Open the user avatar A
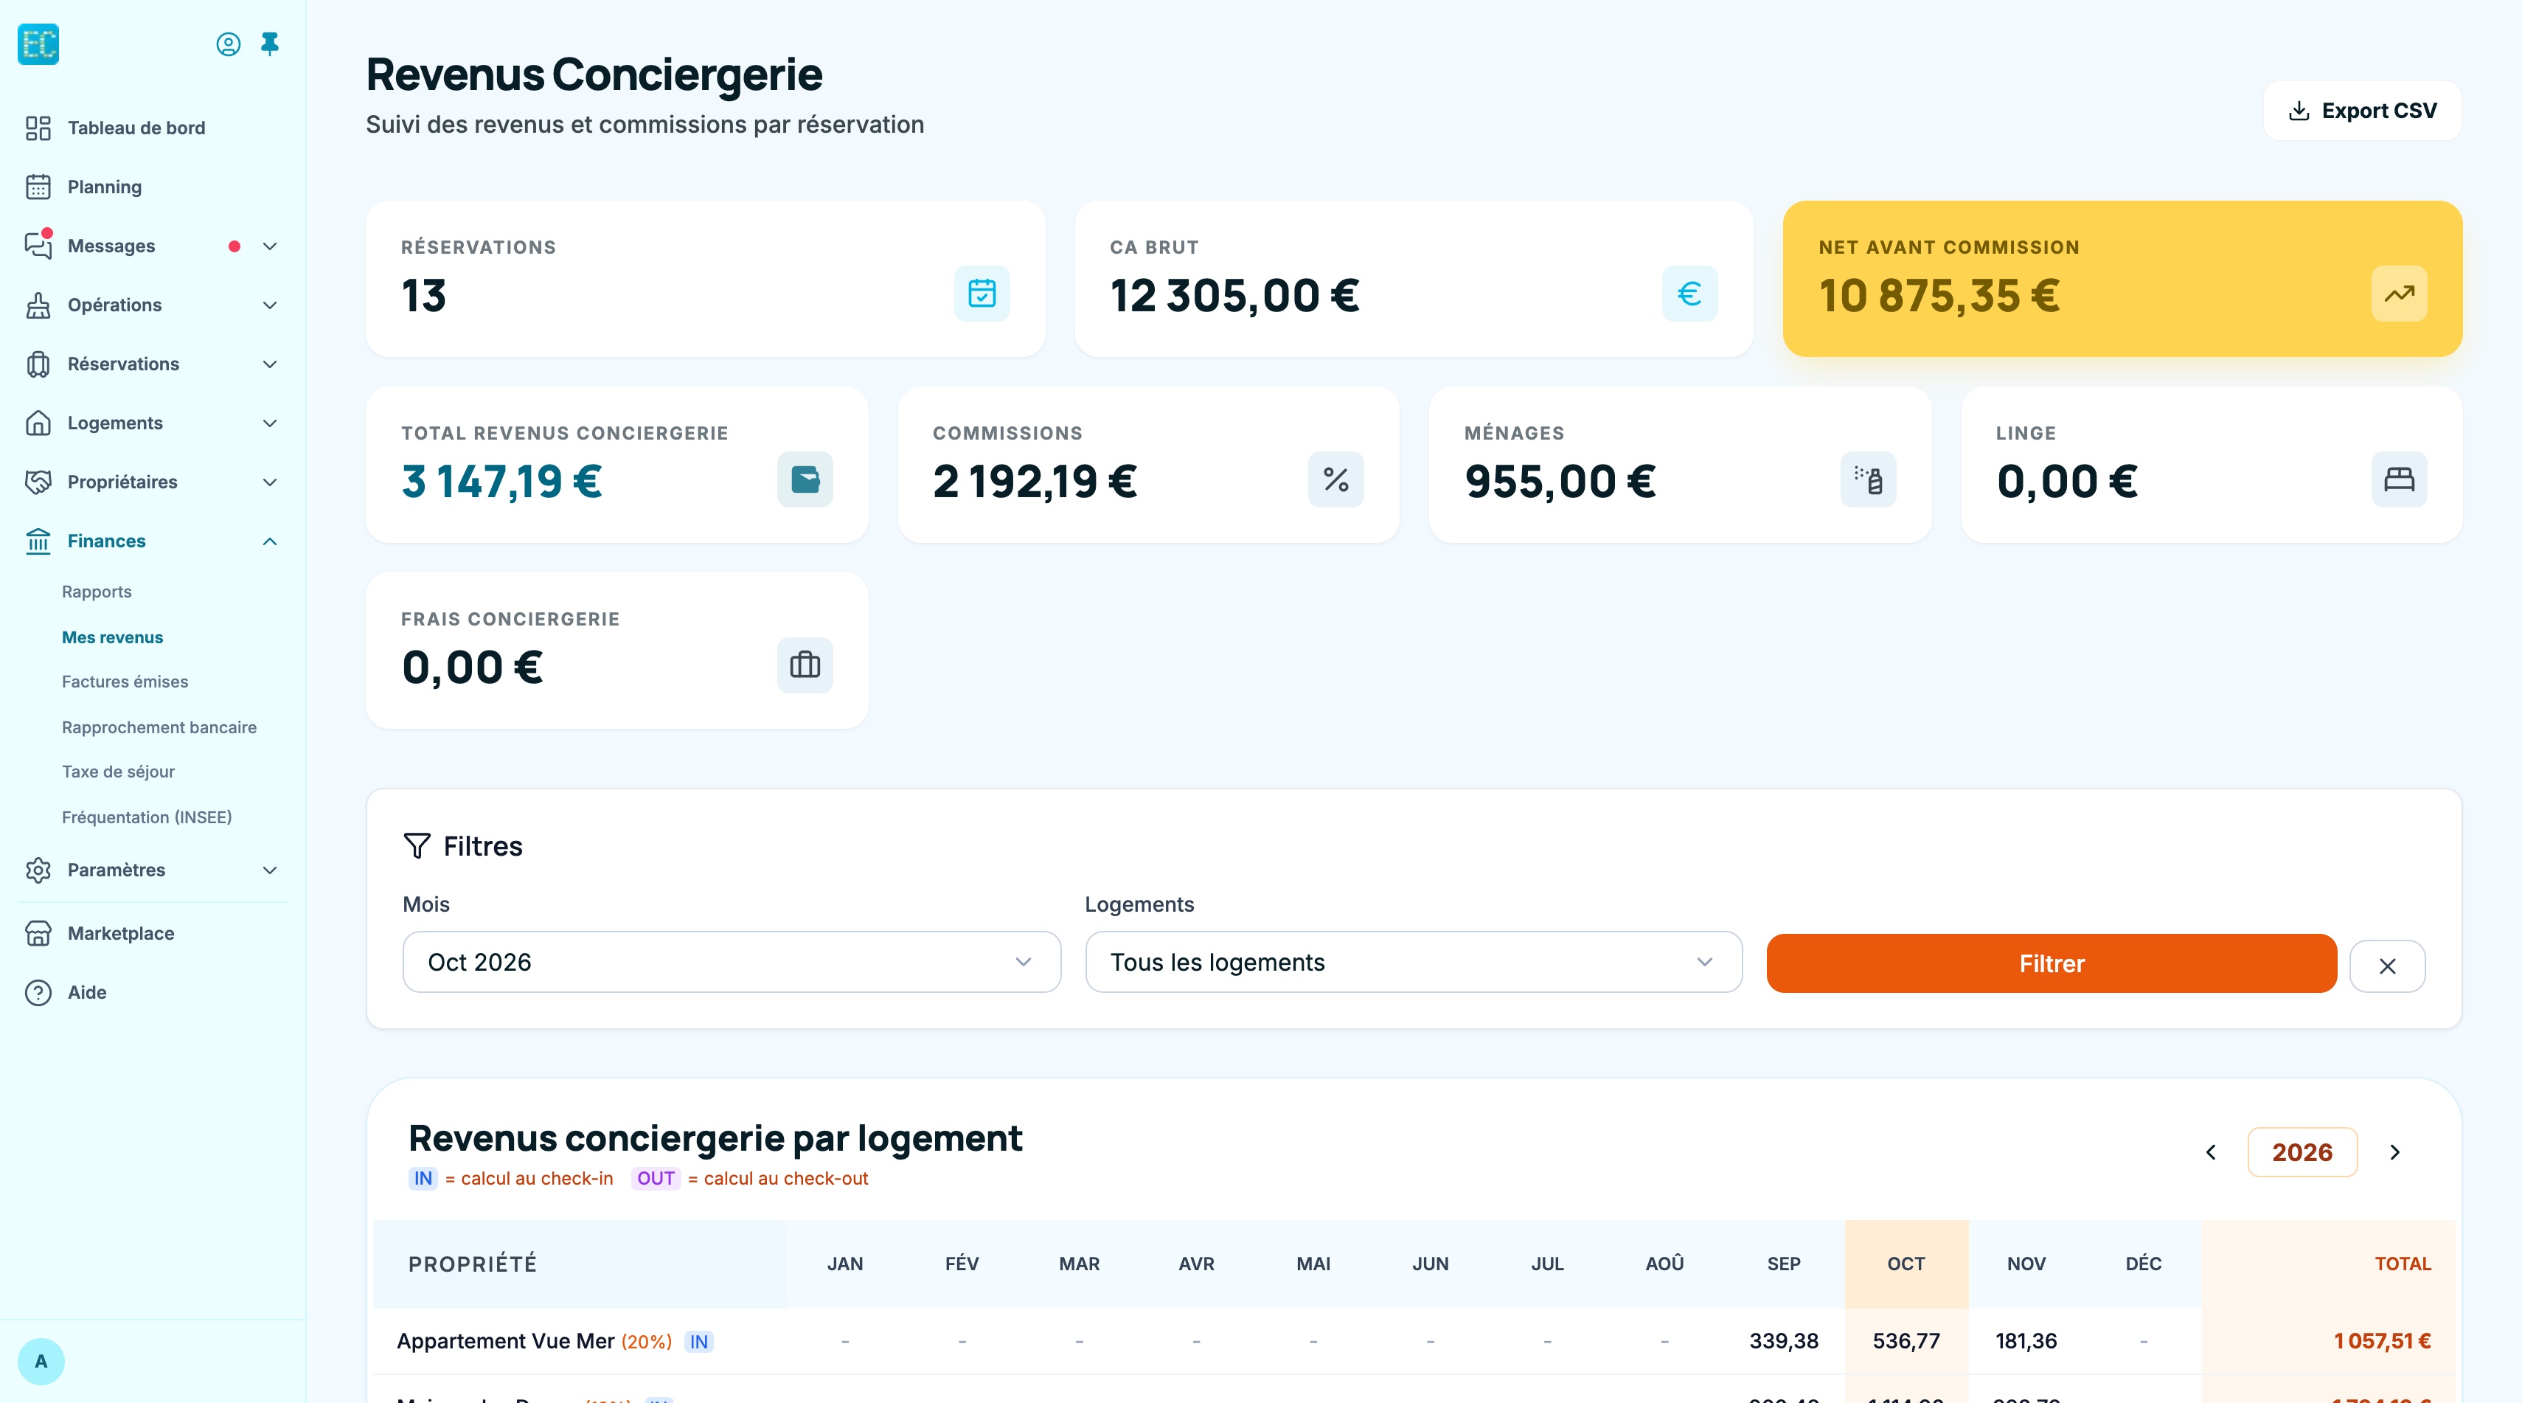This screenshot has height=1403, width=2522. pyautogui.click(x=41, y=1361)
